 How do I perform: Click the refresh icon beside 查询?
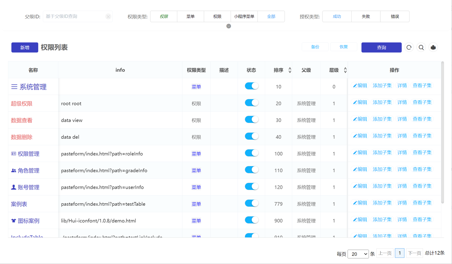[x=409, y=47]
